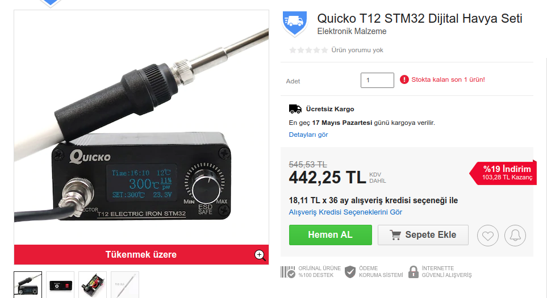Image resolution: width=547 pixels, height=298 pixels.
Task: Click the Adet quantity input field
Action: coord(377,81)
